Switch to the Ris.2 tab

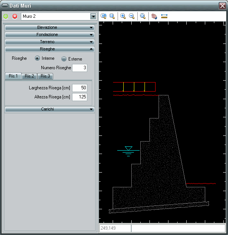[x=29, y=76]
